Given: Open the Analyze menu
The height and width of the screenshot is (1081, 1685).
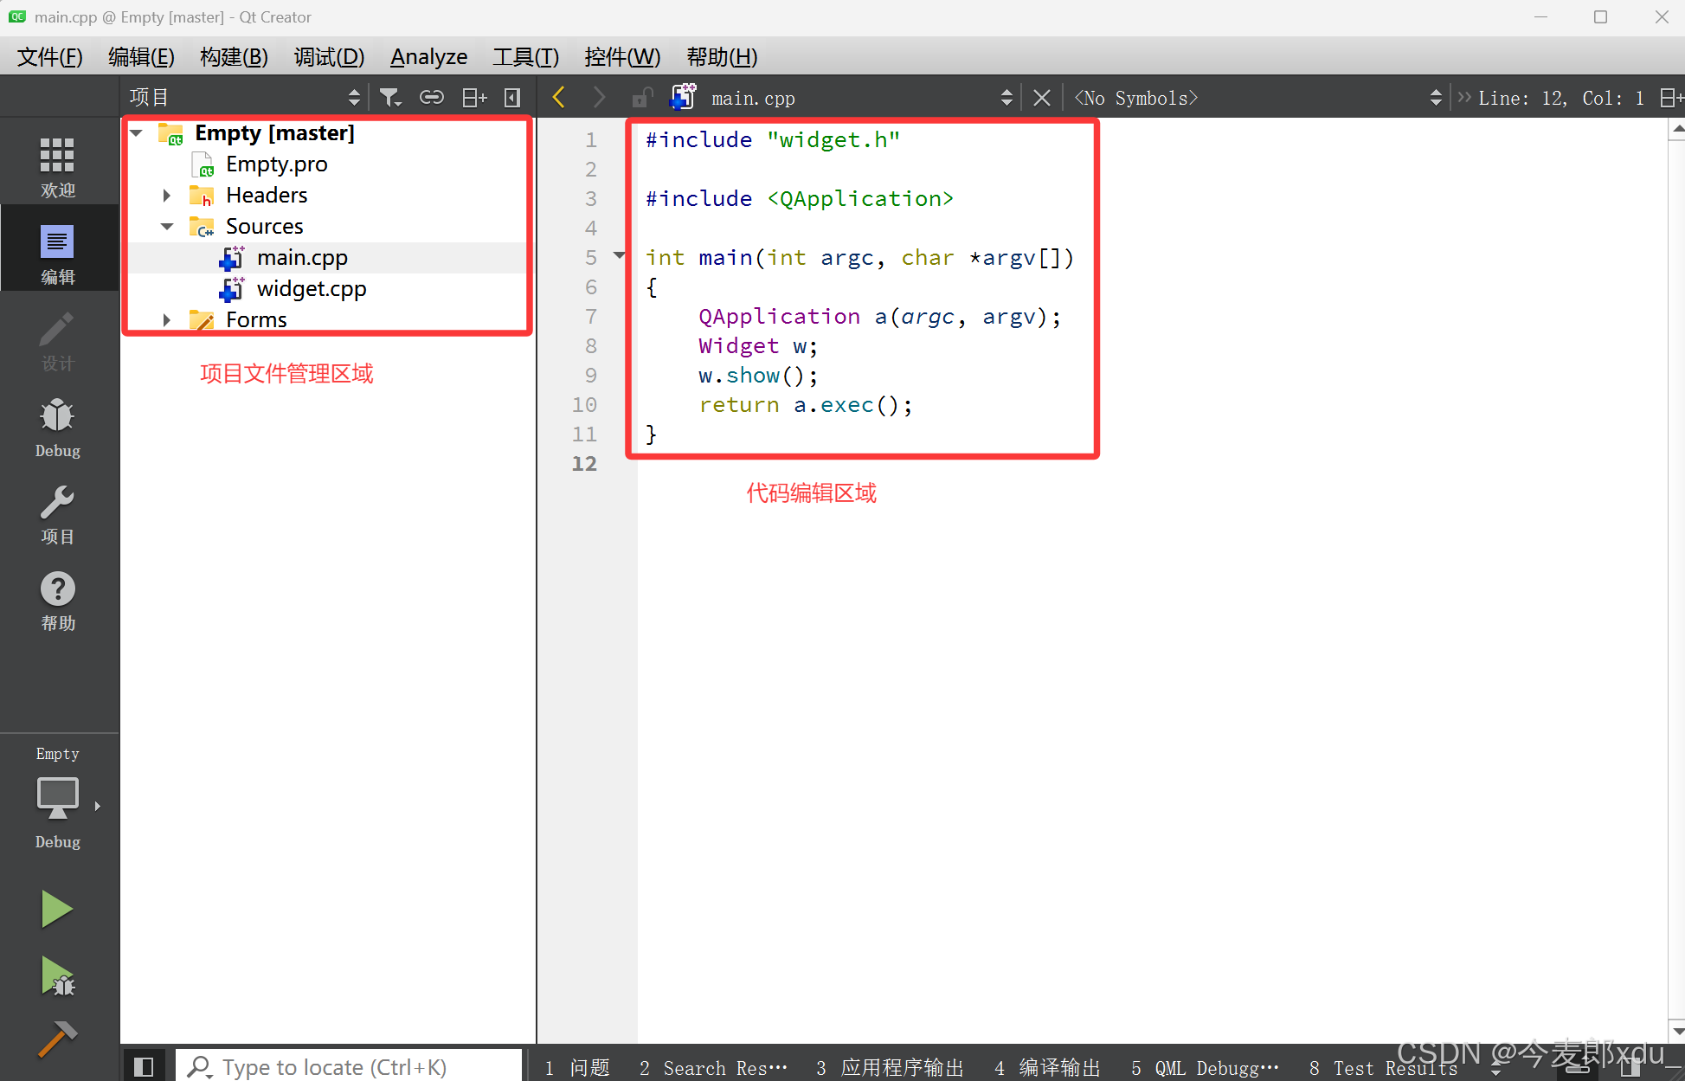Looking at the screenshot, I should [428, 57].
